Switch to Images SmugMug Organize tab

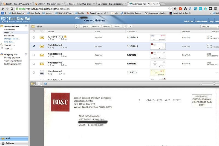[x=80, y=4]
